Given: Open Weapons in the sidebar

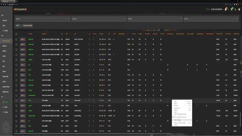Looking at the screenshot, I should point(5,46).
